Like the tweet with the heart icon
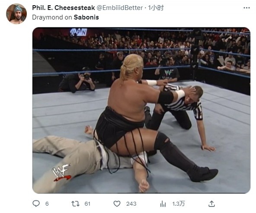Viewport: 256px width, 213px height. tap(117, 203)
